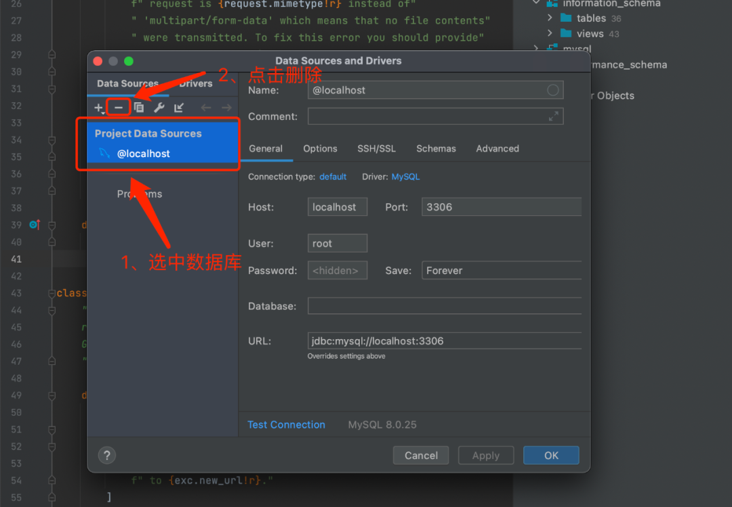Click the tables folder icon in schema tree
This screenshot has width=732, height=507.
coord(567,18)
